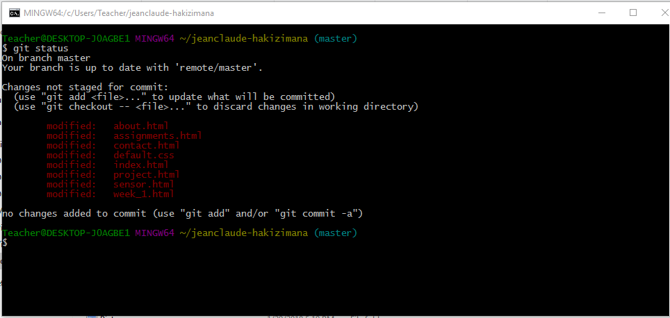The height and width of the screenshot is (318, 670).
Task: Click the 'git add <file>...' hint line
Action: [x=174, y=97]
